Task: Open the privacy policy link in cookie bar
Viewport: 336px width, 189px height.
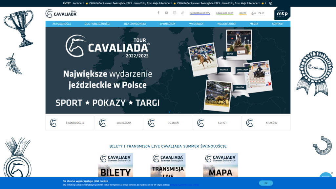Action: click(x=184, y=185)
